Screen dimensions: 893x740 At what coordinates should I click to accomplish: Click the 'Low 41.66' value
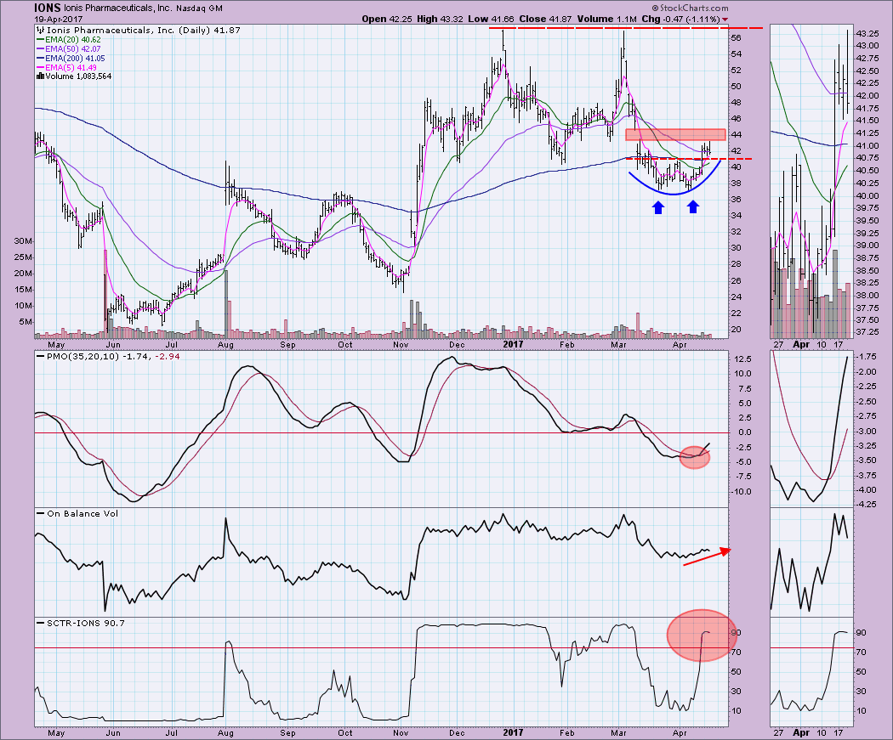(491, 19)
